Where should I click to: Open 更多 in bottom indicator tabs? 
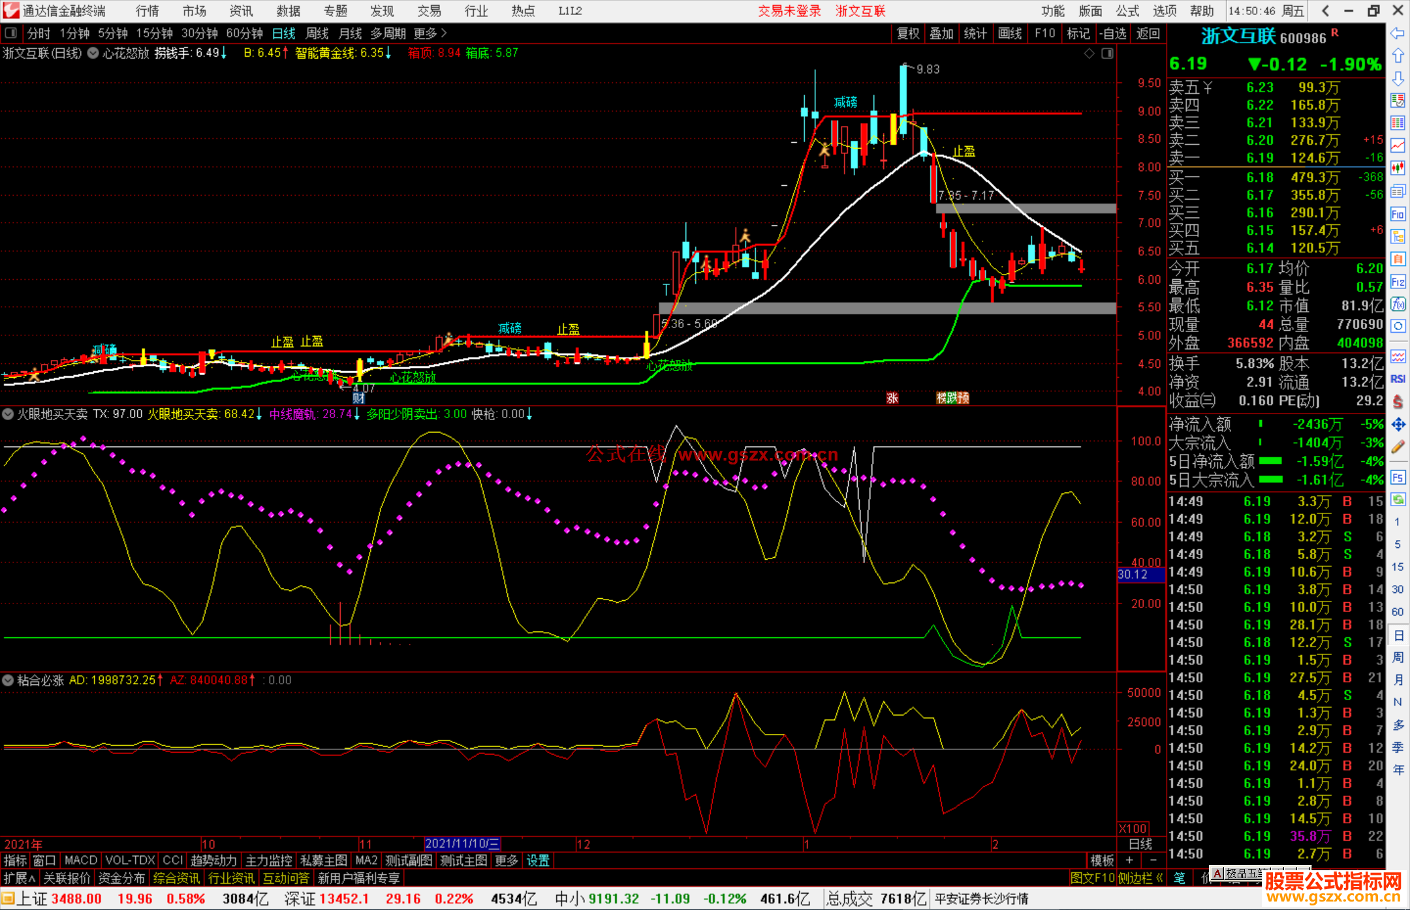pyautogui.click(x=507, y=861)
